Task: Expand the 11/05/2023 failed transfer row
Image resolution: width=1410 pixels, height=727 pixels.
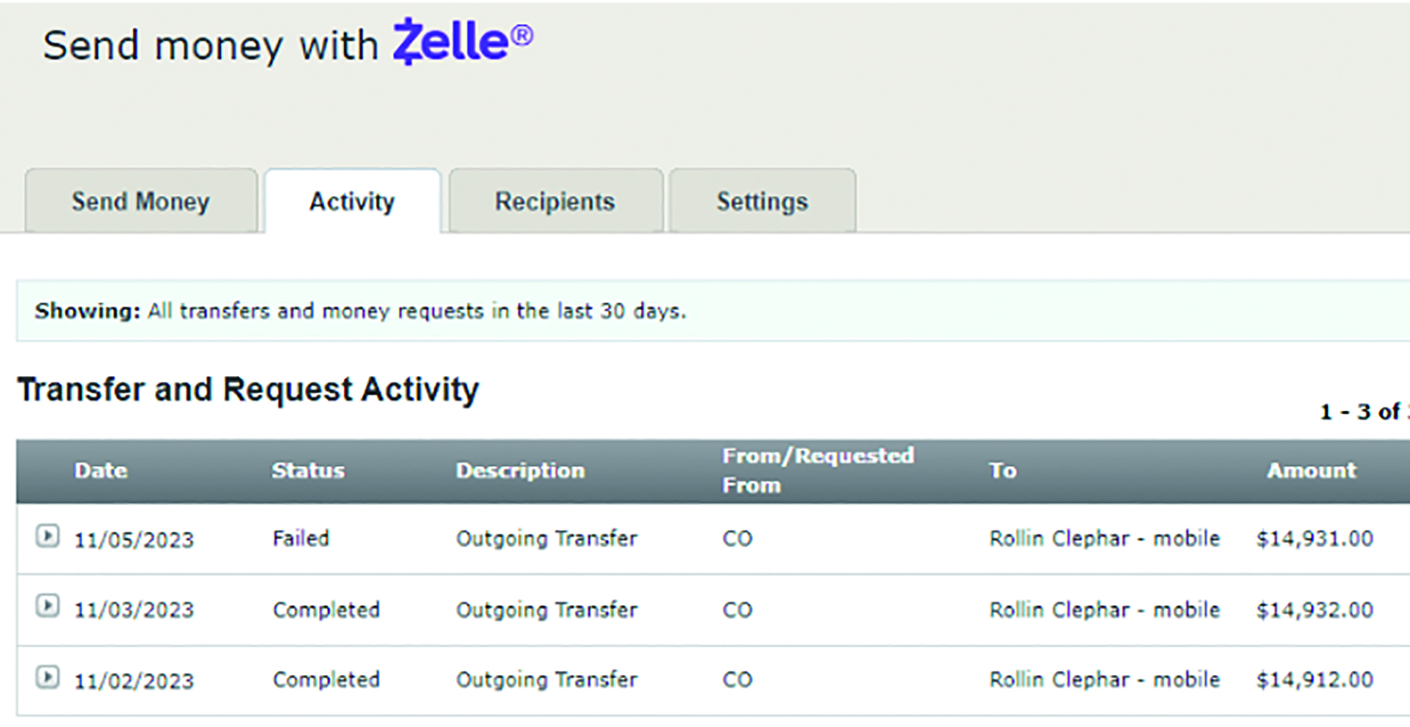Action: pyautogui.click(x=47, y=536)
